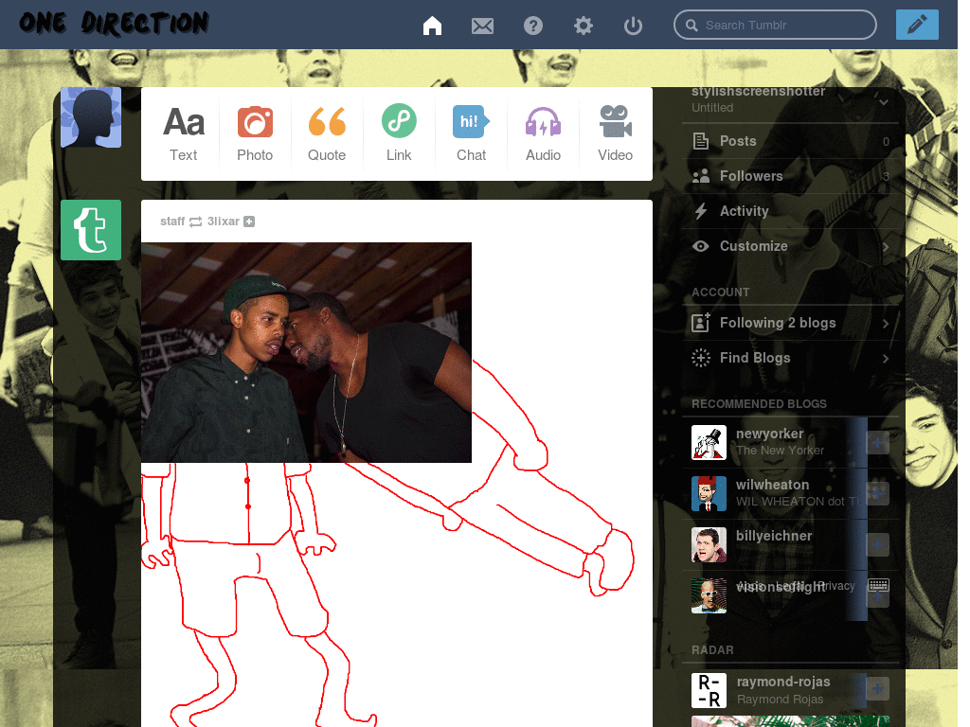Go to the Home dashboard icon

[432, 26]
